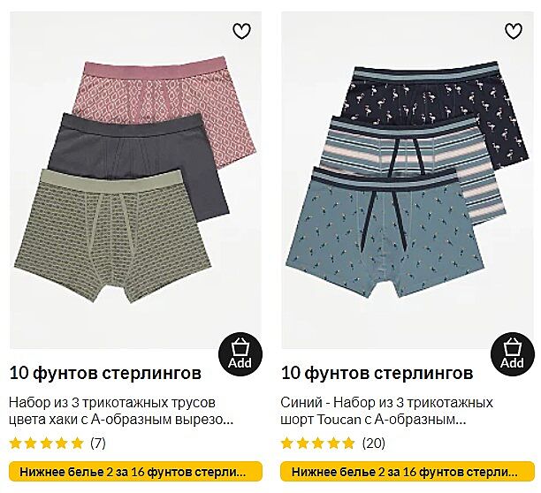This screenshot has height=493, width=541.
Task: View the (20) reviews count
Action: (374, 443)
